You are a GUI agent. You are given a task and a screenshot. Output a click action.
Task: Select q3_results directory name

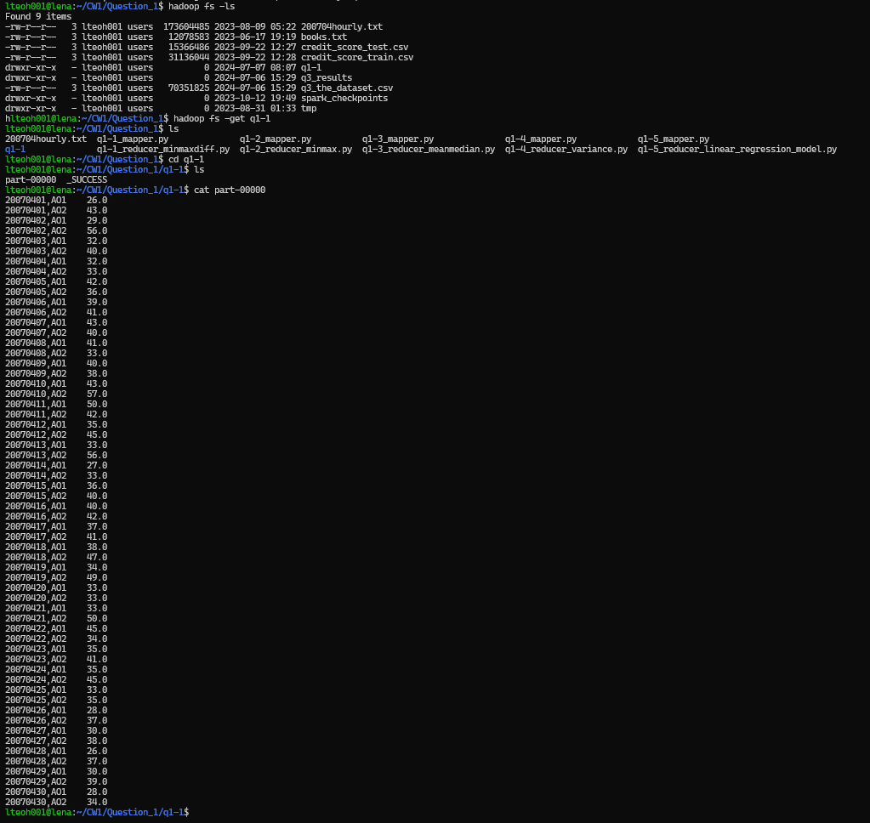(327, 77)
